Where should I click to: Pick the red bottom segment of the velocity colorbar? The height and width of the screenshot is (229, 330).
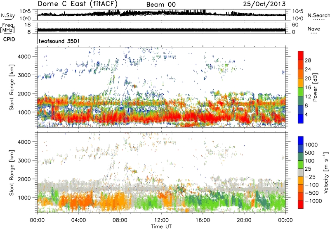pyautogui.click(x=301, y=205)
